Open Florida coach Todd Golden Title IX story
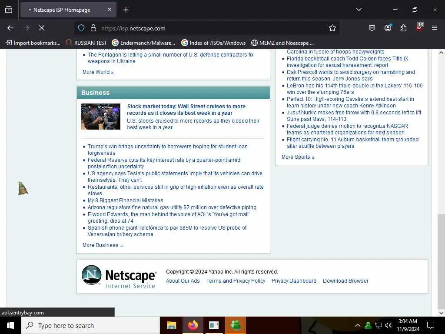The width and height of the screenshot is (445, 334). click(347, 62)
